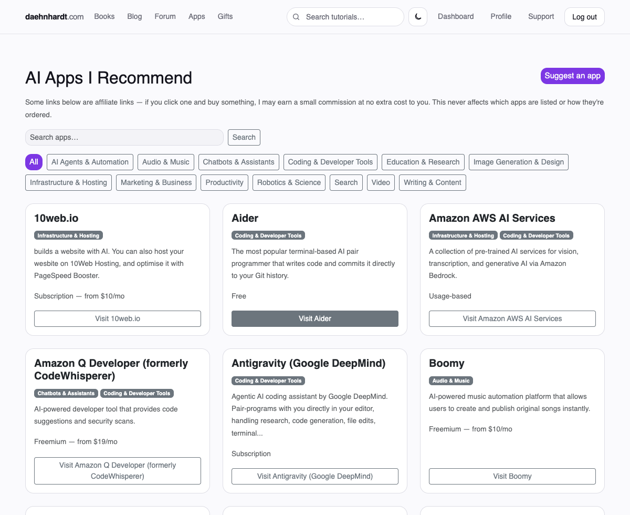Click the 'Subscription — from $10/mo' pricing text
Image resolution: width=630 pixels, height=515 pixels.
click(x=79, y=296)
